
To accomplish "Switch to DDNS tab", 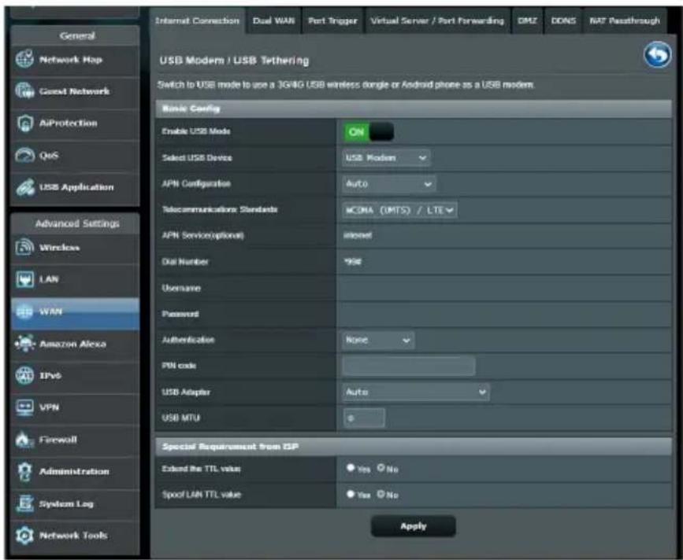I will point(563,20).
